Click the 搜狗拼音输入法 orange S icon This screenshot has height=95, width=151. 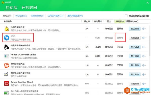(x=7, y=65)
